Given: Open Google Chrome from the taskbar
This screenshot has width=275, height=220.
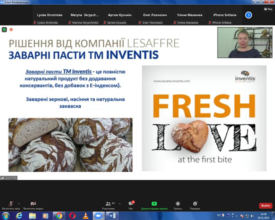Looking at the screenshot, I should 59,216.
